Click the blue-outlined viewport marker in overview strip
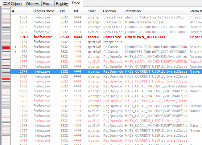The width and height of the screenshot is (202, 145). pyautogui.click(x=6, y=49)
